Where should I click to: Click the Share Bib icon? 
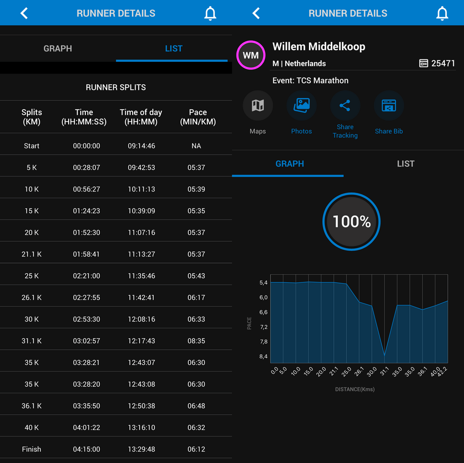pos(389,105)
